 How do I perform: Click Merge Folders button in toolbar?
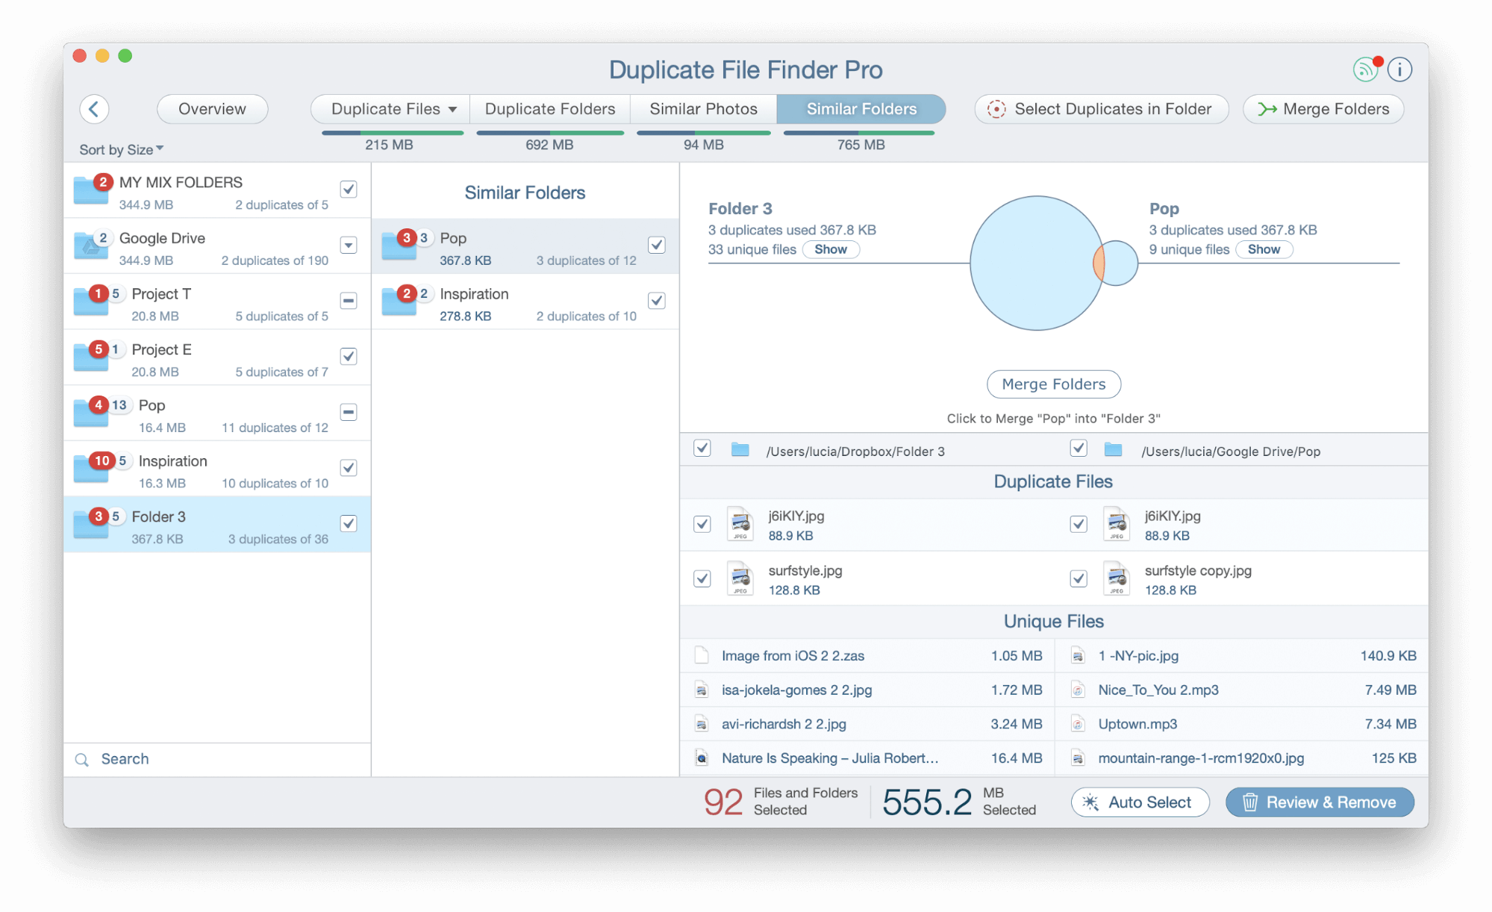(1323, 109)
